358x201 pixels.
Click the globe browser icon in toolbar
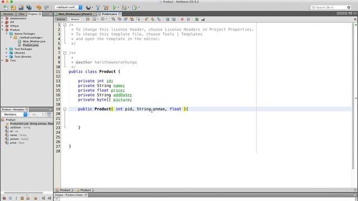[x=88, y=7]
